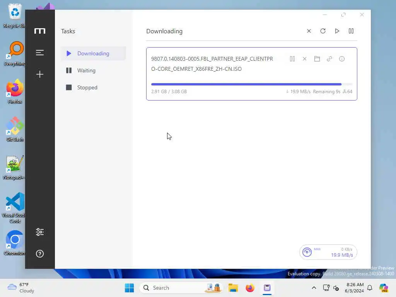This screenshot has width=396, height=297.
Task: Show hidden system tray icons
Action: coord(314,288)
